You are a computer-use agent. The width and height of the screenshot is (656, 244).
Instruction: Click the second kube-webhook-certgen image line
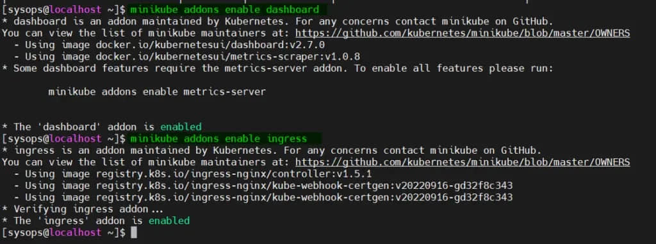[263, 197]
